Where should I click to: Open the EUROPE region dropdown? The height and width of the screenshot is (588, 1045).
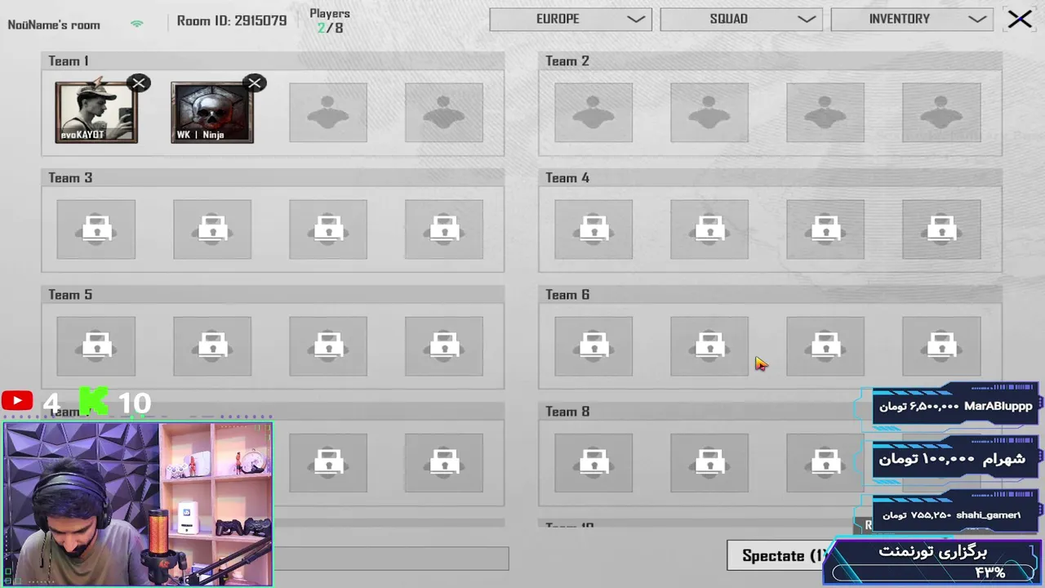point(571,20)
